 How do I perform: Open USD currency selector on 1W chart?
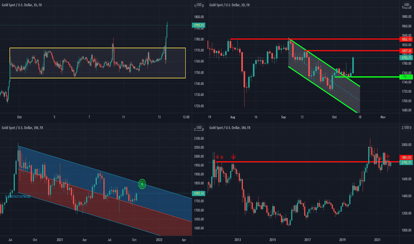click(199, 127)
